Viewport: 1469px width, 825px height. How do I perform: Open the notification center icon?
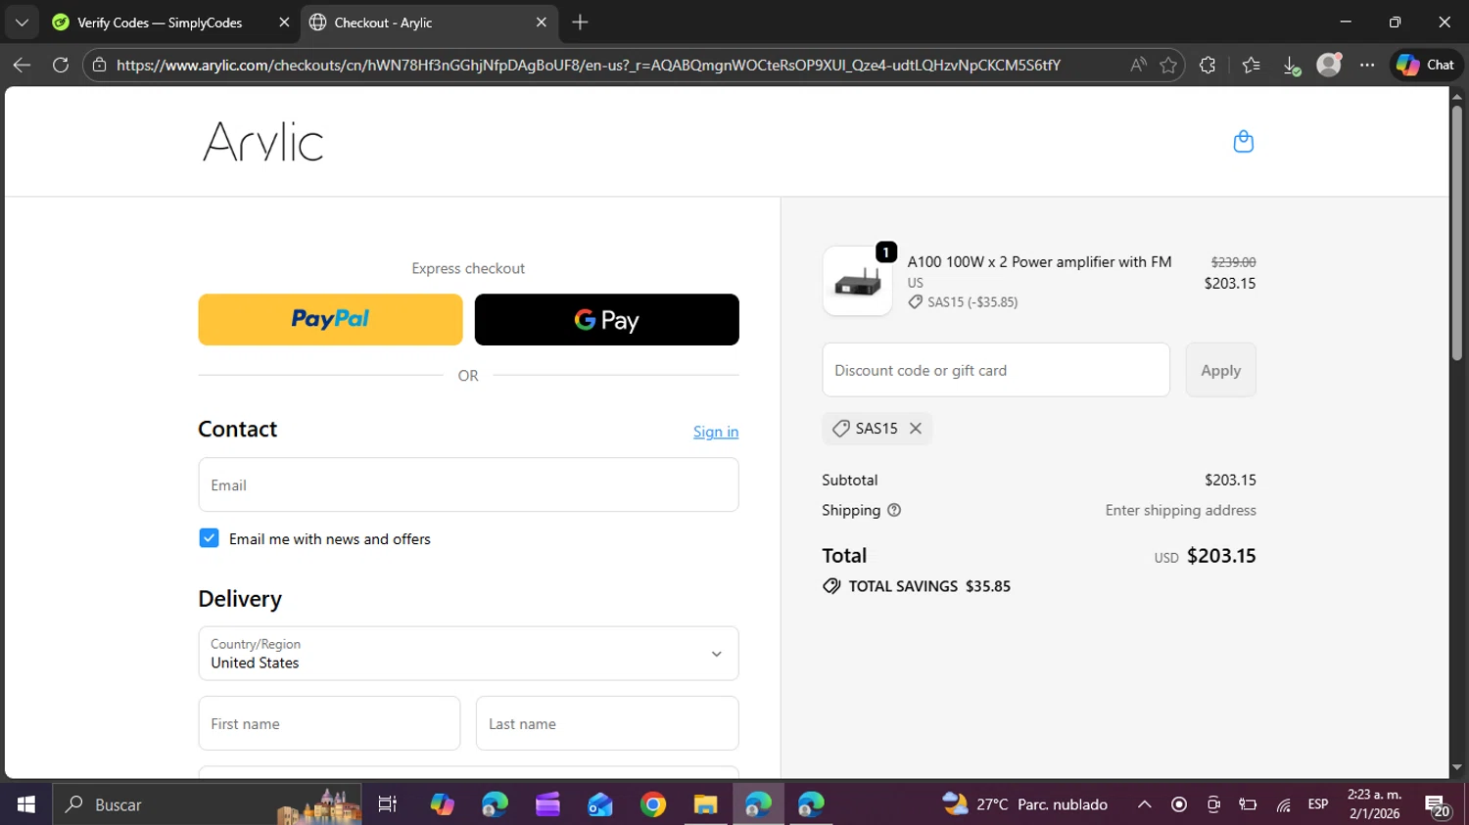point(1438,805)
